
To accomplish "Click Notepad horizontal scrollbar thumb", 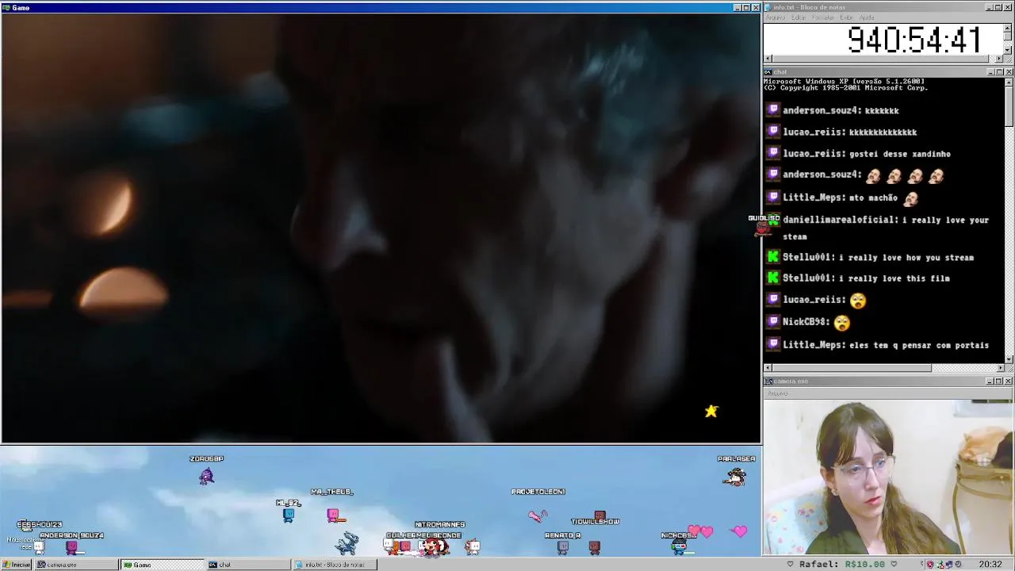I will (x=881, y=59).
